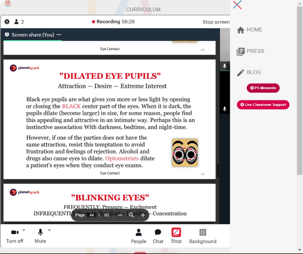Click the red word BLACK in slide

pos(71,106)
